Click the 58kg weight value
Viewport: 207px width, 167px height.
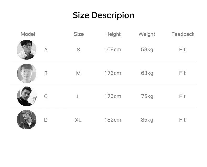pos(147,49)
